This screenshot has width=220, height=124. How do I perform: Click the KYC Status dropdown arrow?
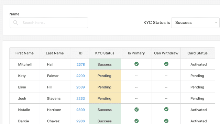216,23
